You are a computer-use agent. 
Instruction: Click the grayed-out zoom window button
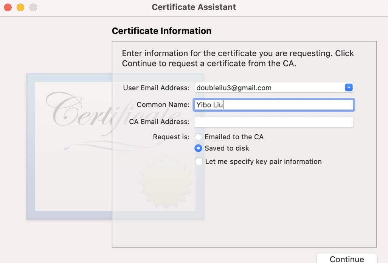[33, 8]
